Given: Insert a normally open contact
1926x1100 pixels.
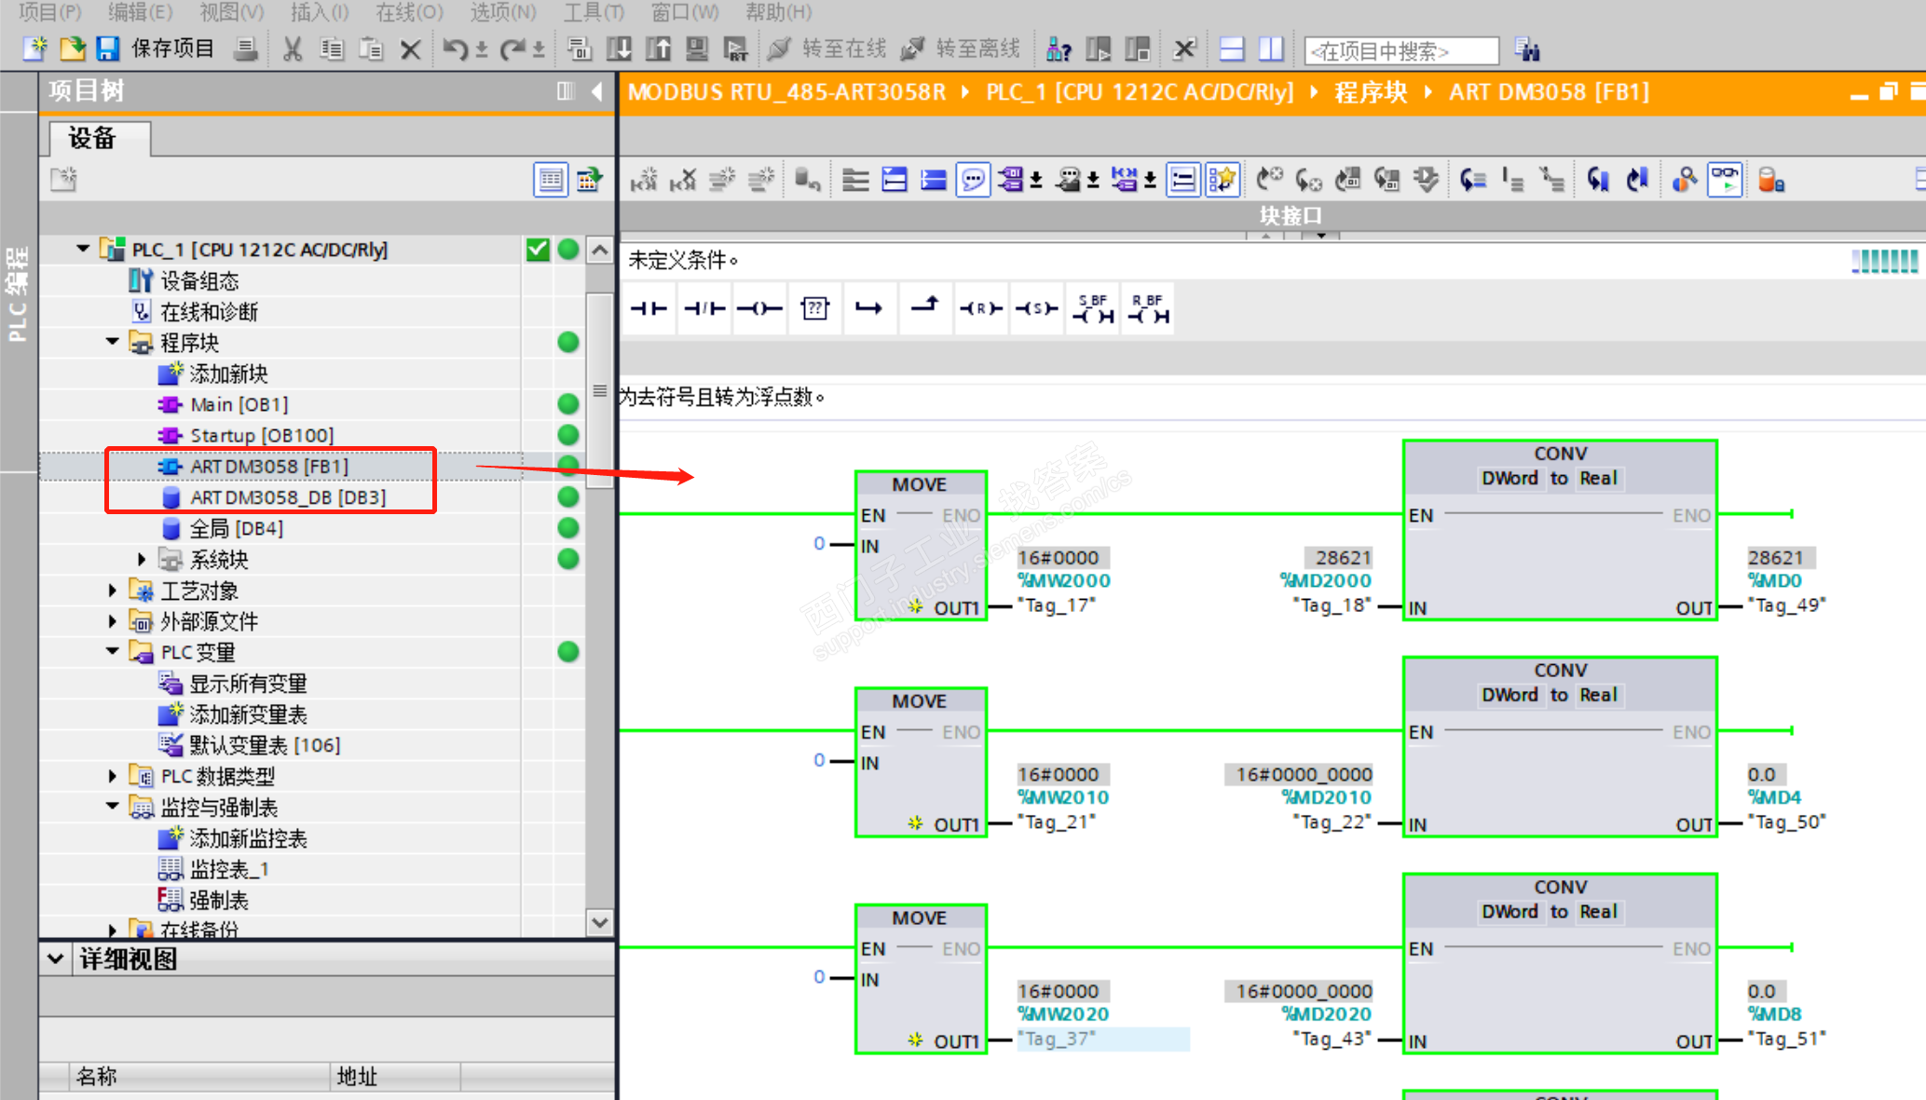Looking at the screenshot, I should pyautogui.click(x=649, y=309).
